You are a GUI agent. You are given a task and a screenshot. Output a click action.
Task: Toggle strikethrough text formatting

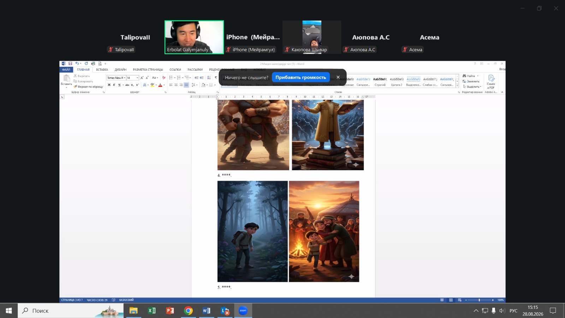coord(127,85)
